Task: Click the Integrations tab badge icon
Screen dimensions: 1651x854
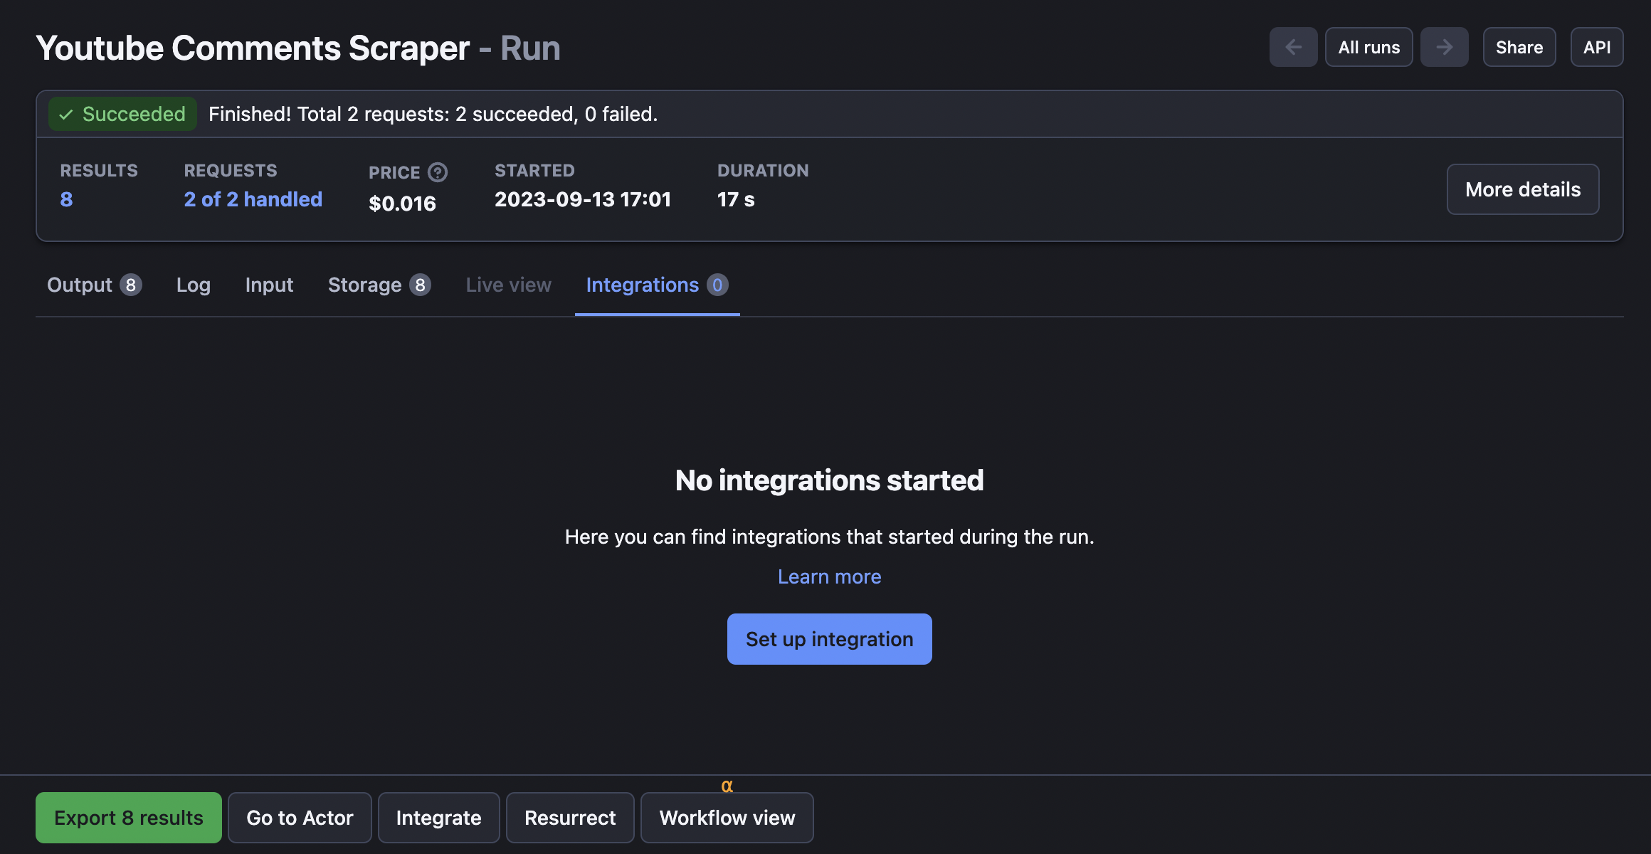Action: [x=717, y=284]
